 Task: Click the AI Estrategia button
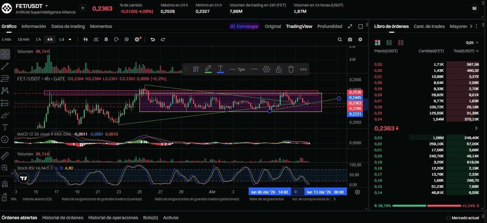click(x=244, y=26)
